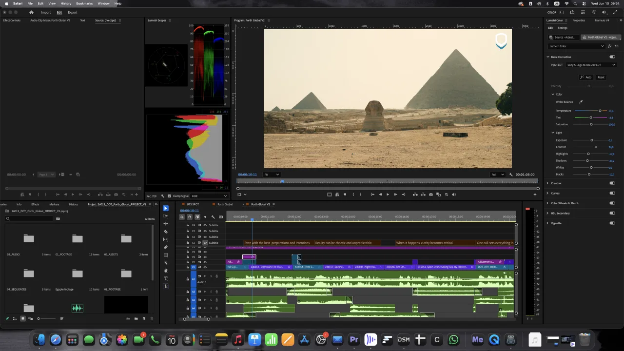Select the Source - Adjust... clip tab
Viewport: 624px width, 351px height.
click(563, 37)
